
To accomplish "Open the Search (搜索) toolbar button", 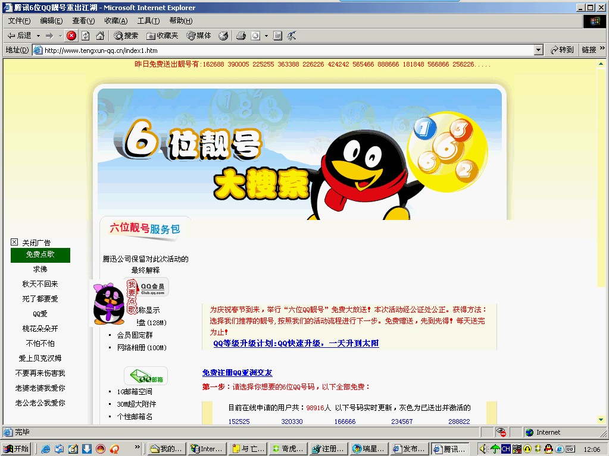I will pos(126,36).
